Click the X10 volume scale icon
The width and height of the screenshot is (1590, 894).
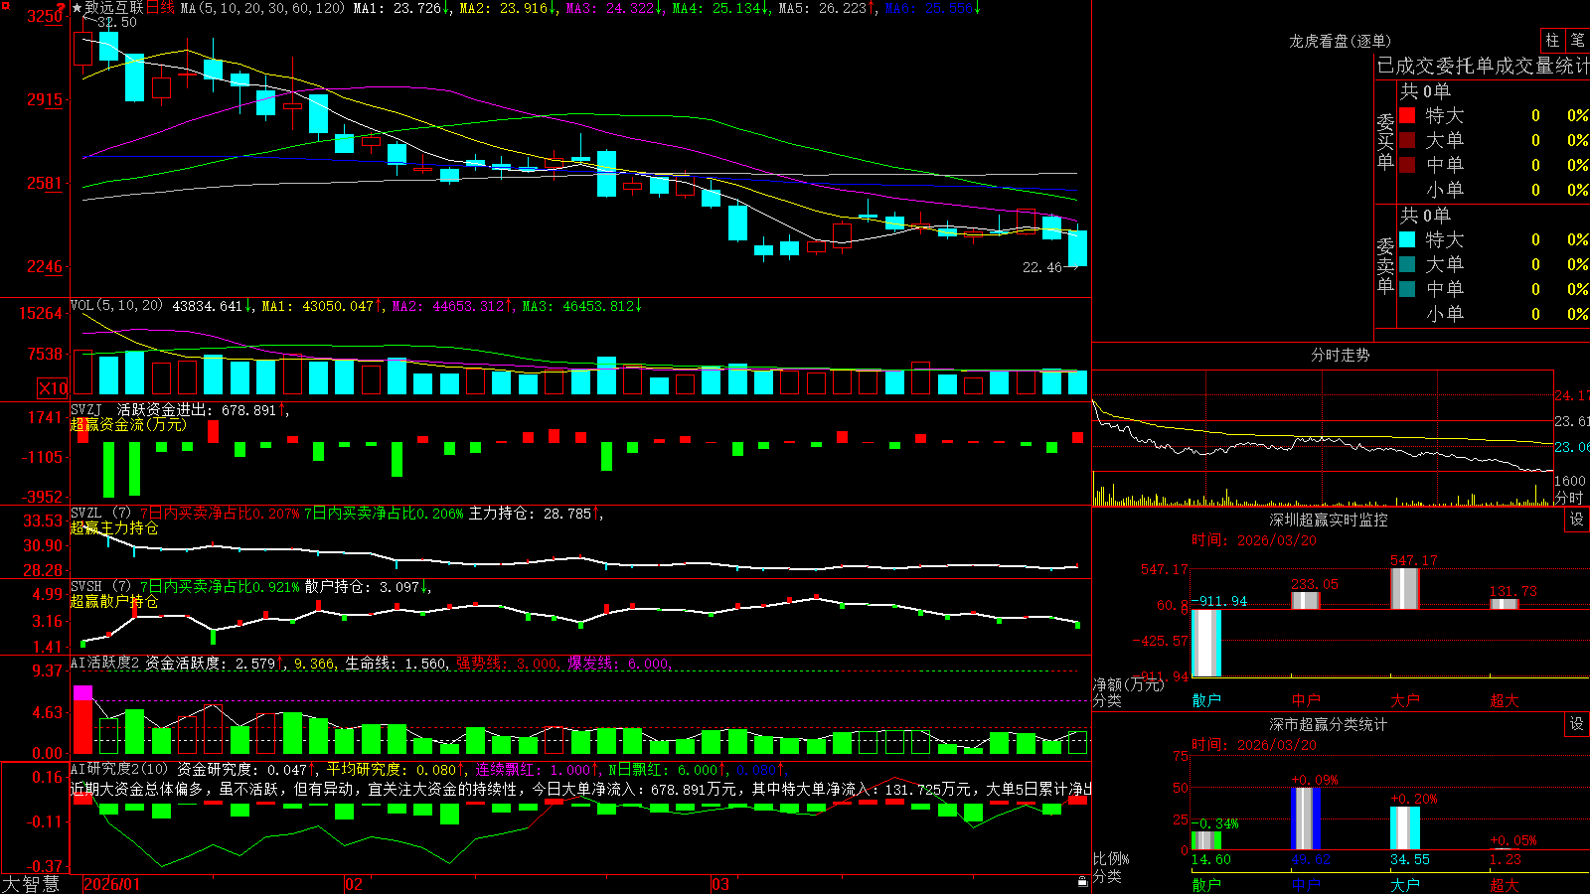click(x=53, y=388)
